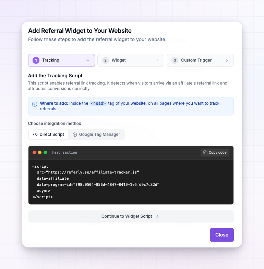This screenshot has height=269, width=264.
Task: Switch to Google Tag Manager method
Action: tap(96, 134)
